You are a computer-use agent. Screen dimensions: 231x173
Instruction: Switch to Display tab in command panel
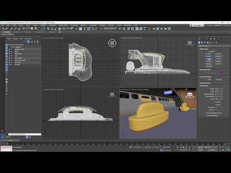214,39
